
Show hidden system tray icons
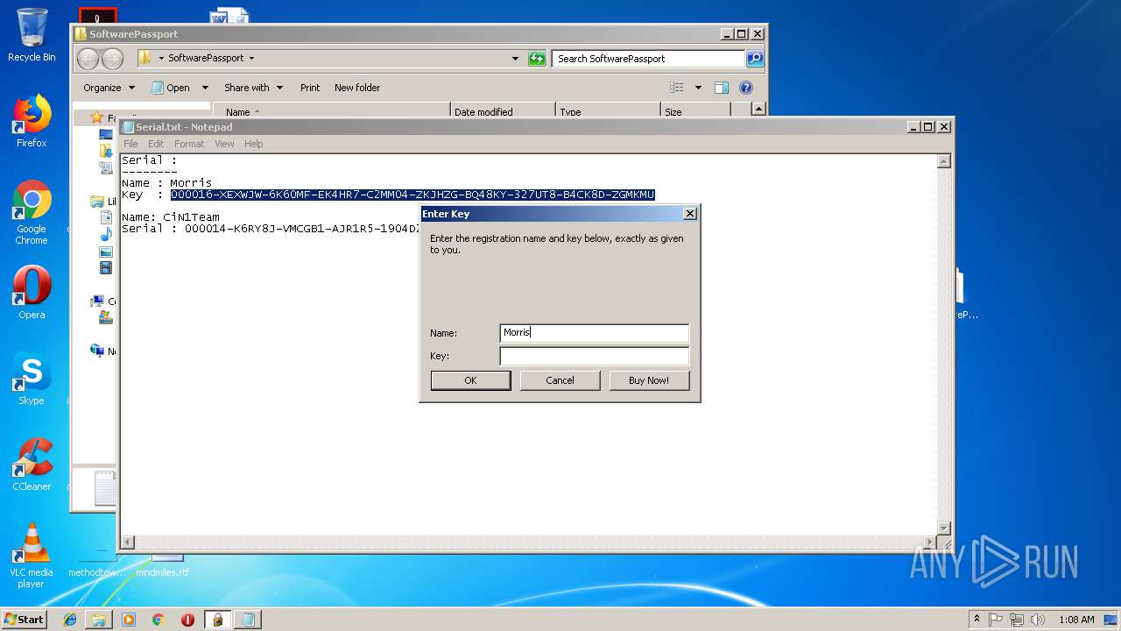(976, 619)
